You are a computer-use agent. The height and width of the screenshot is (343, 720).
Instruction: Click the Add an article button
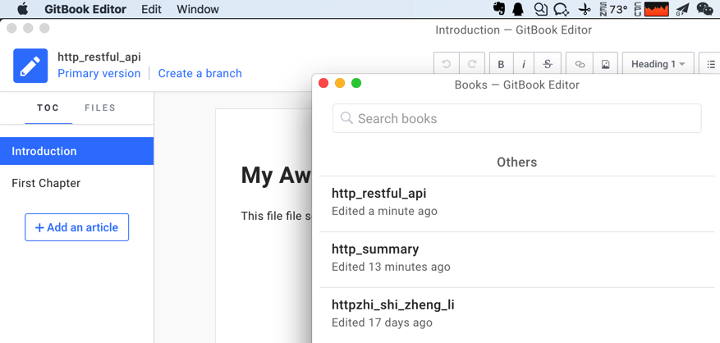click(76, 227)
